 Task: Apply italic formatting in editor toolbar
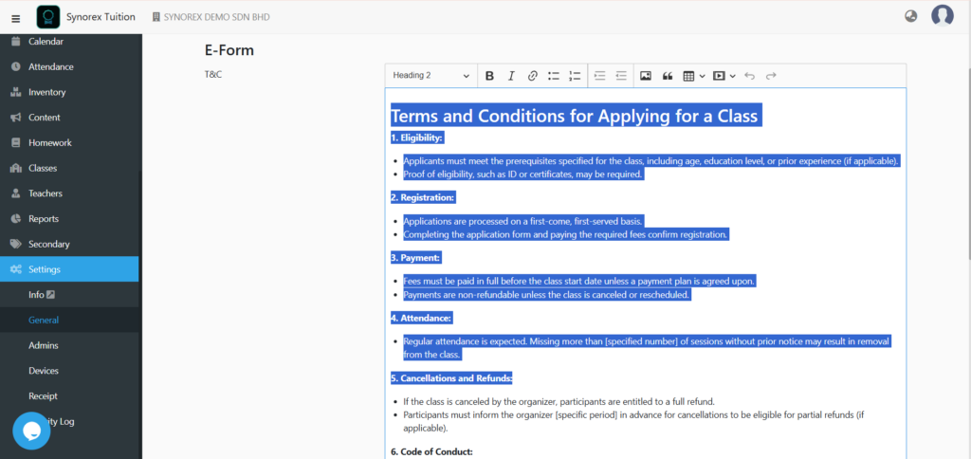pyautogui.click(x=511, y=76)
